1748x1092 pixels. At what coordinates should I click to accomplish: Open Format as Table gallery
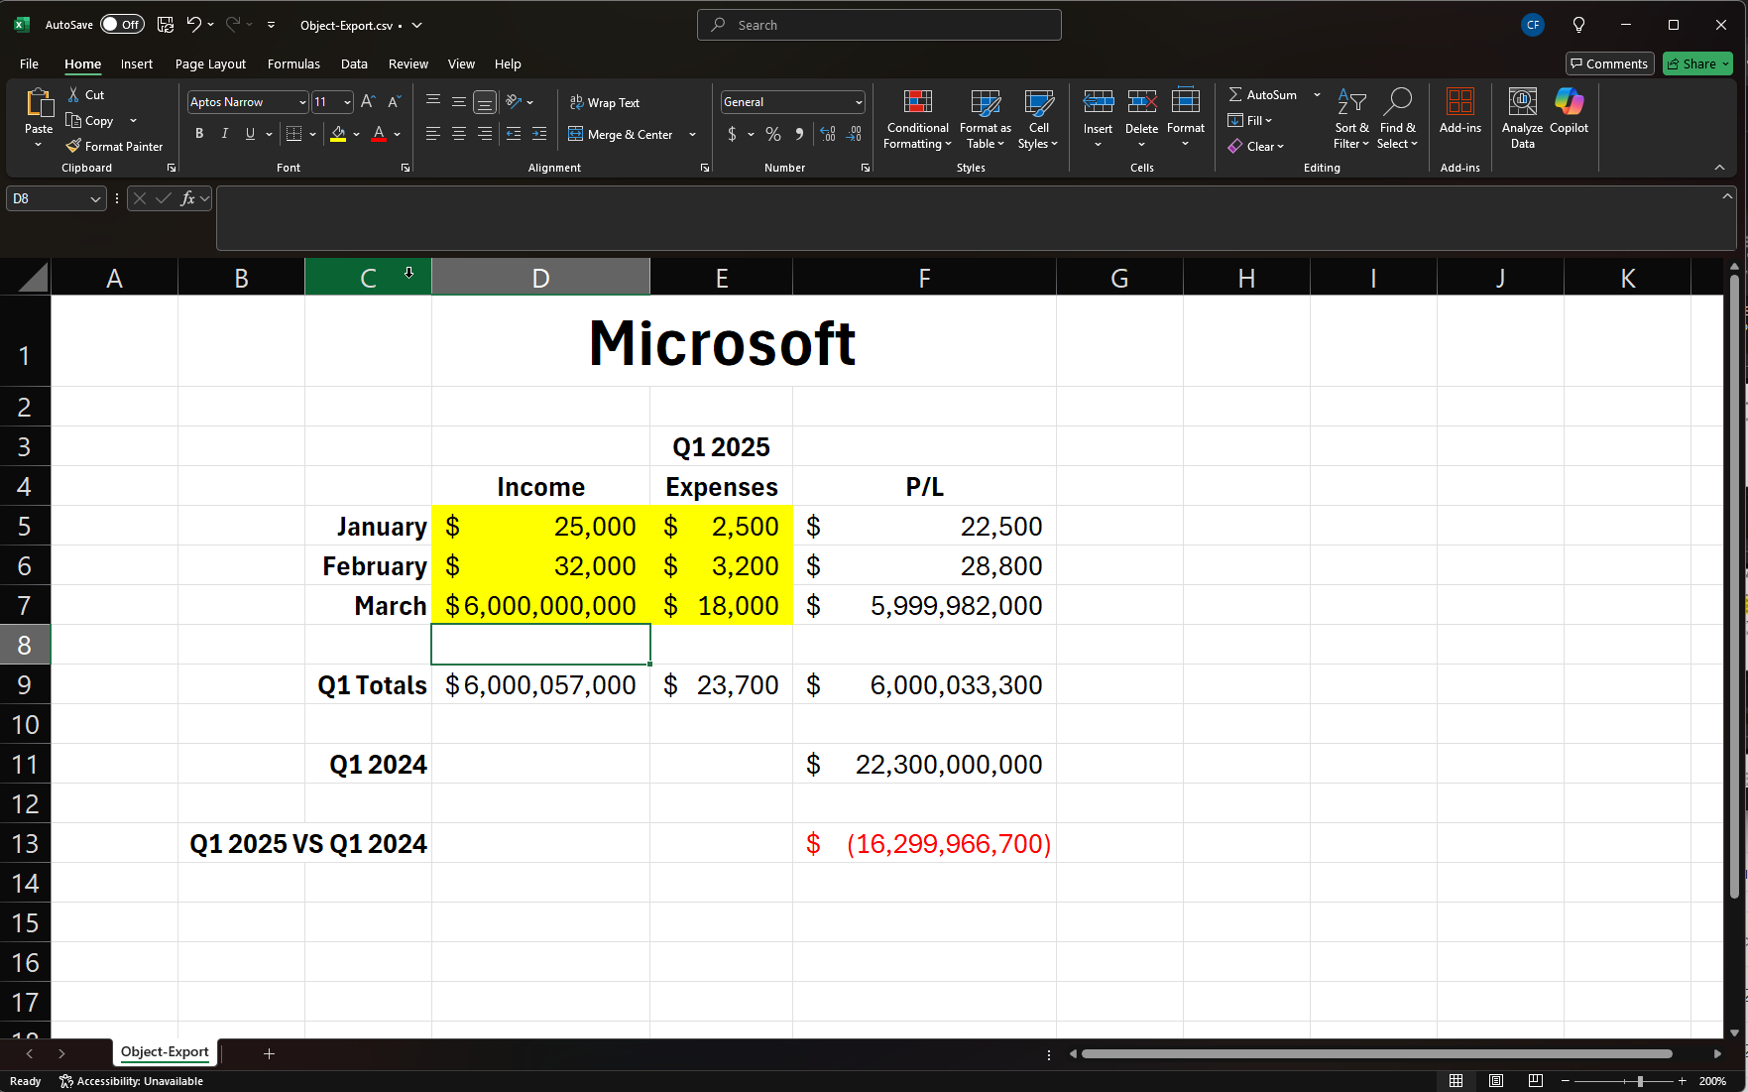click(x=986, y=119)
